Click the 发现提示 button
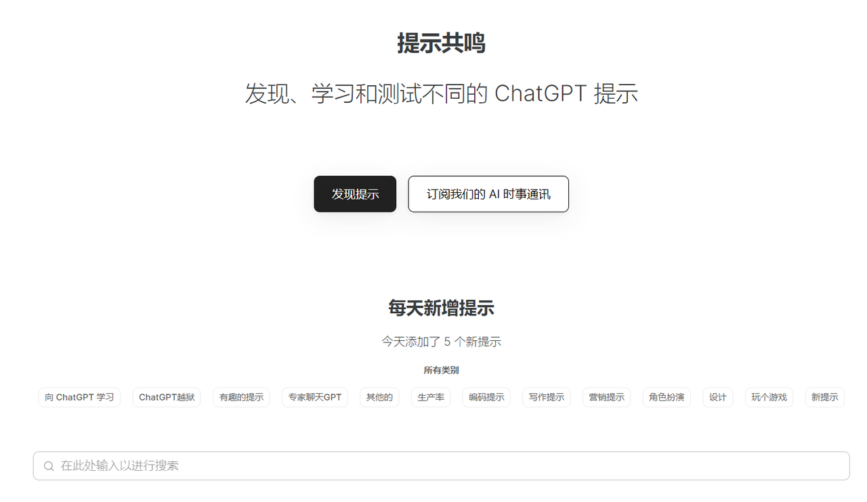867x502 pixels. tap(355, 194)
